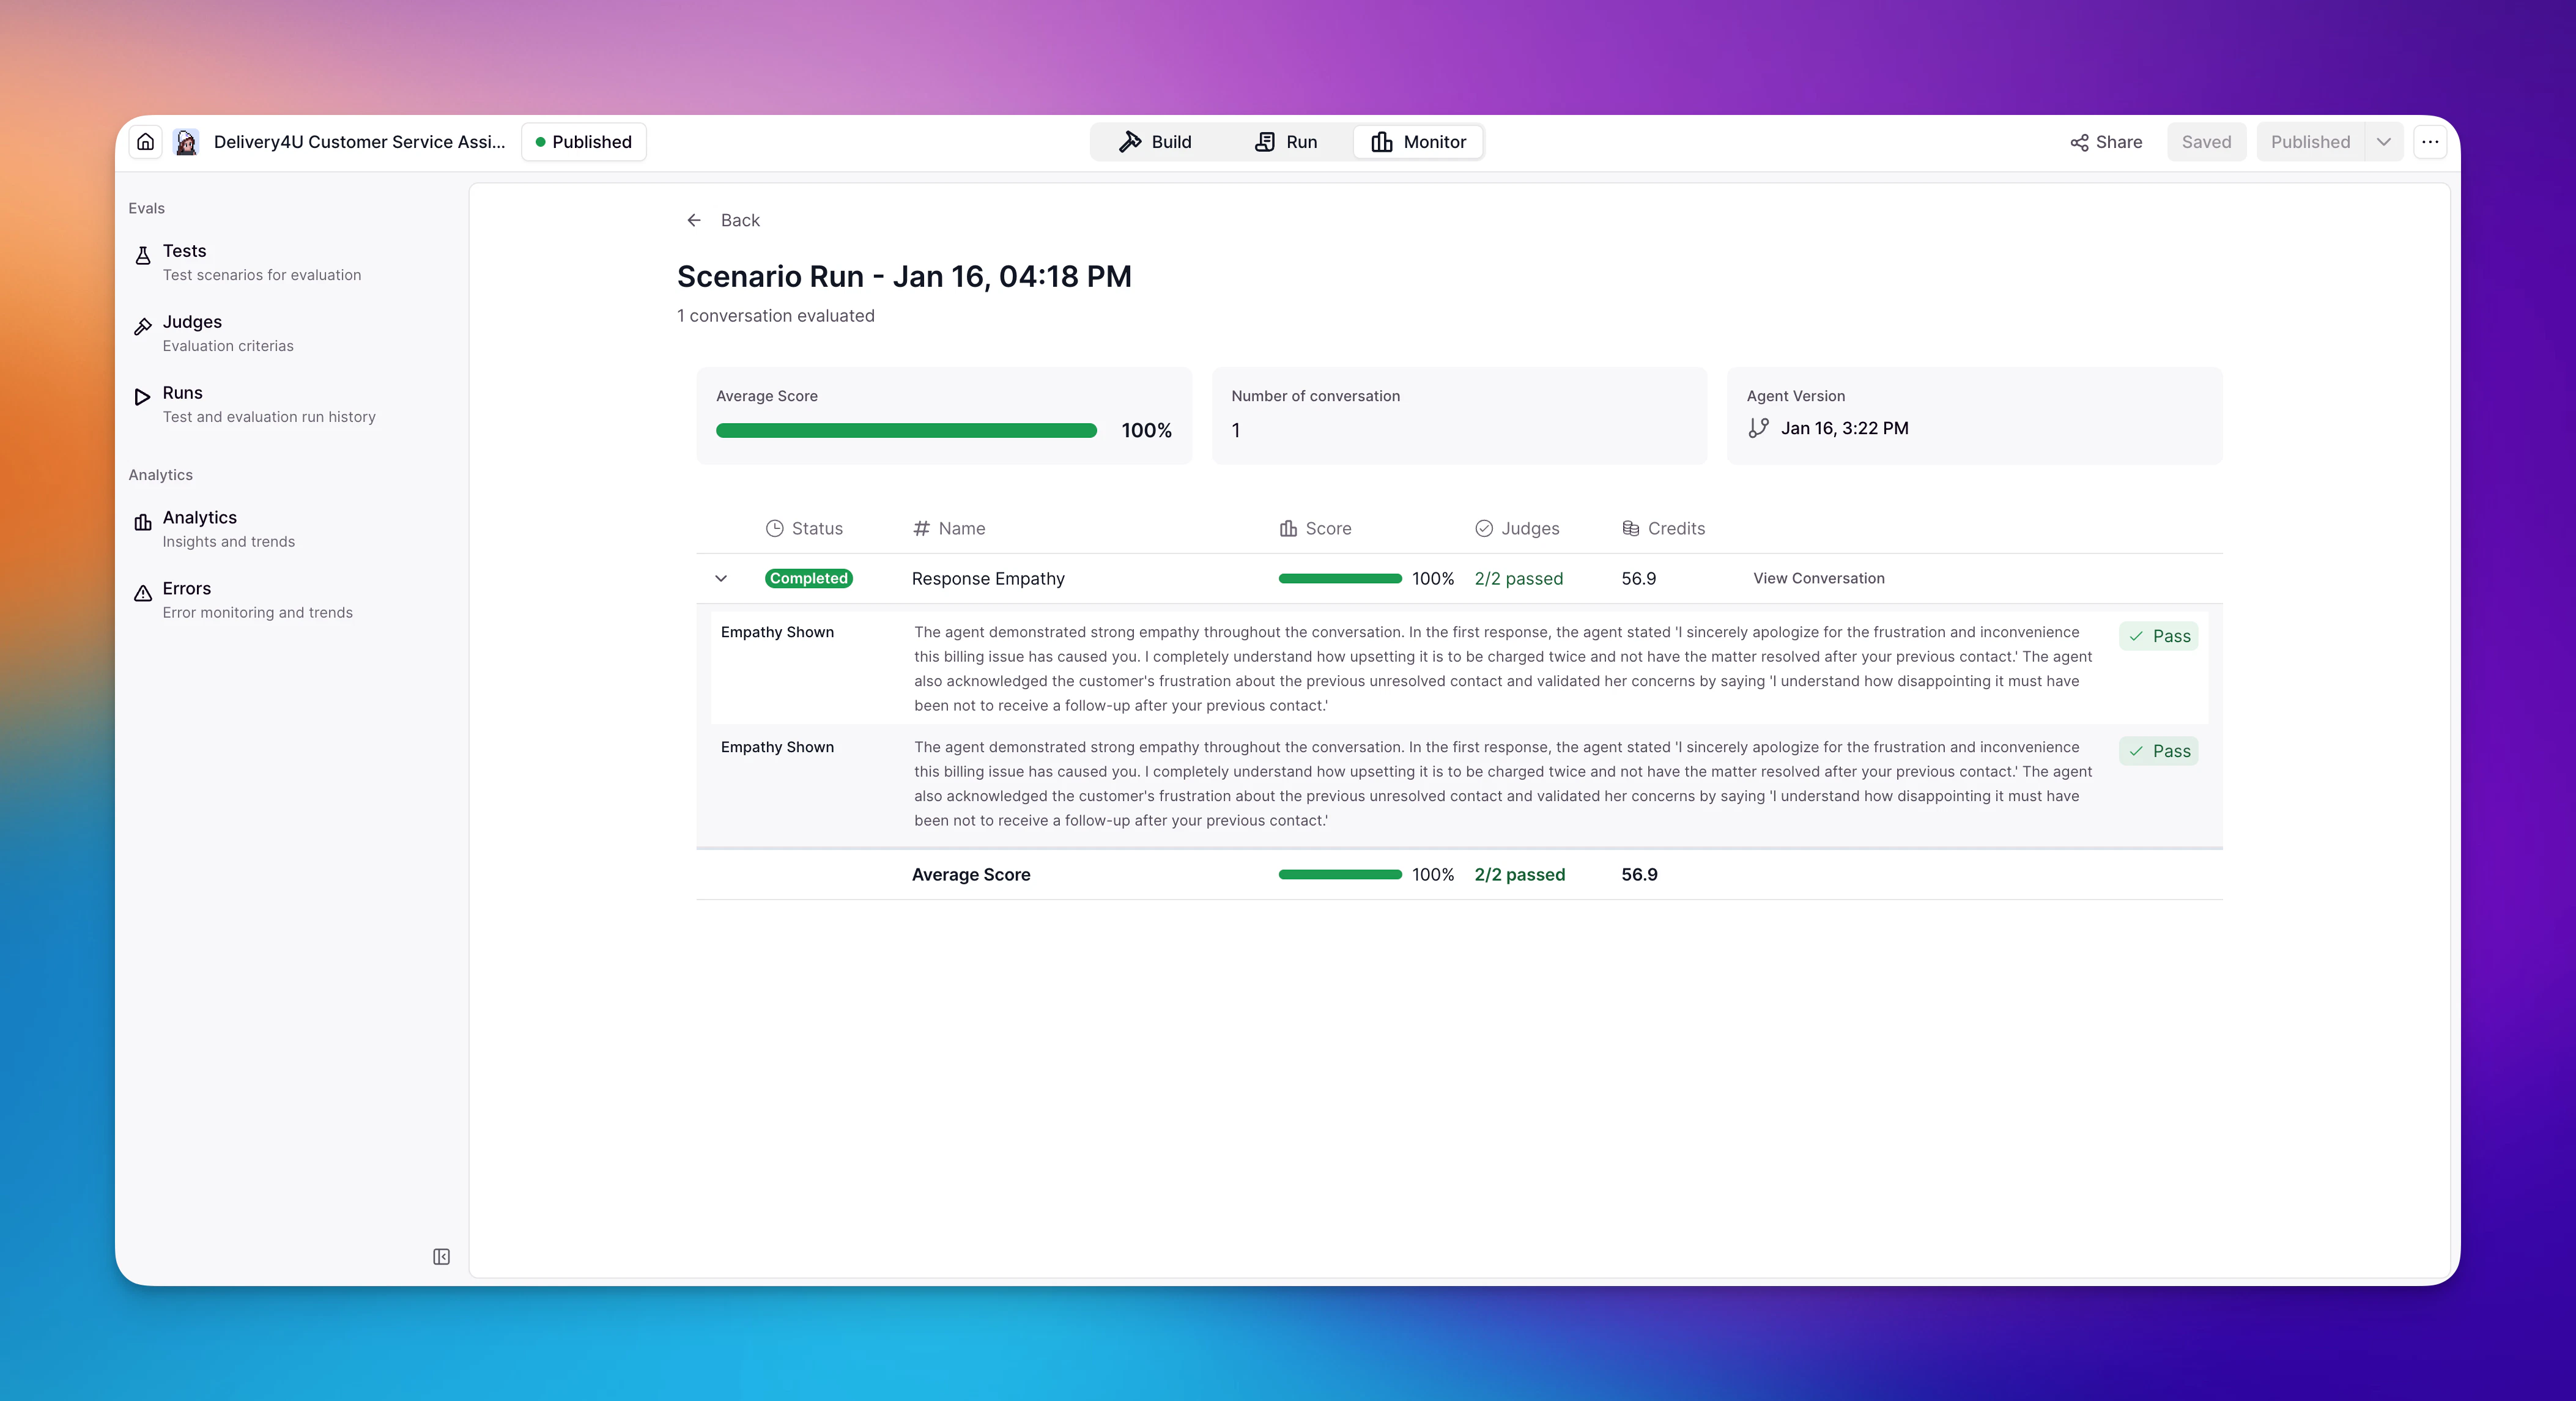Open View Conversation link

click(x=1818, y=578)
